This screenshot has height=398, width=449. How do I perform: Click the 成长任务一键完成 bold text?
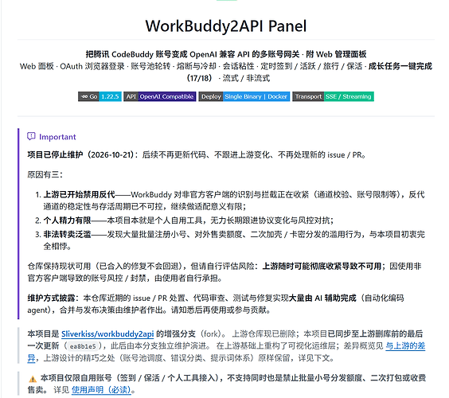click(400, 66)
